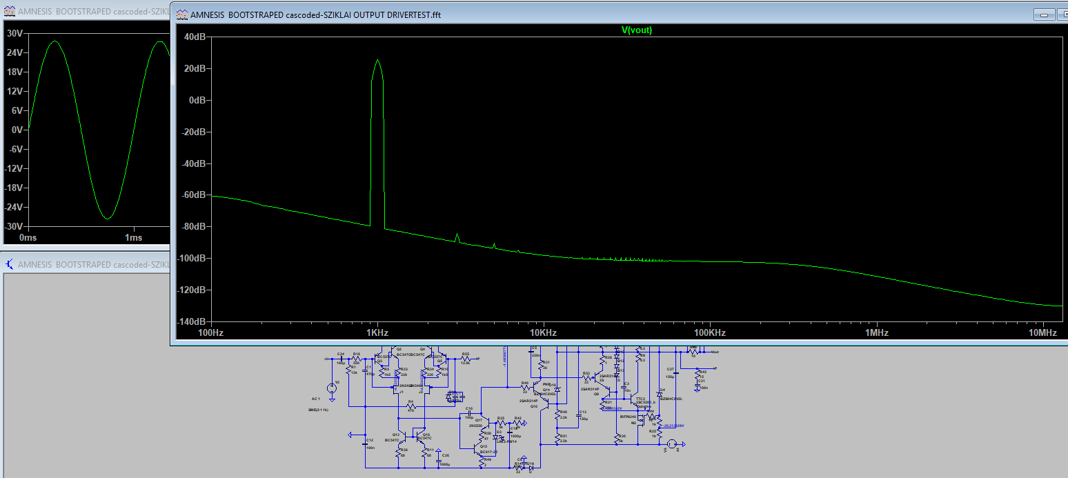
Task: Click the 1KHz frequency axis label
Action: pyautogui.click(x=377, y=333)
